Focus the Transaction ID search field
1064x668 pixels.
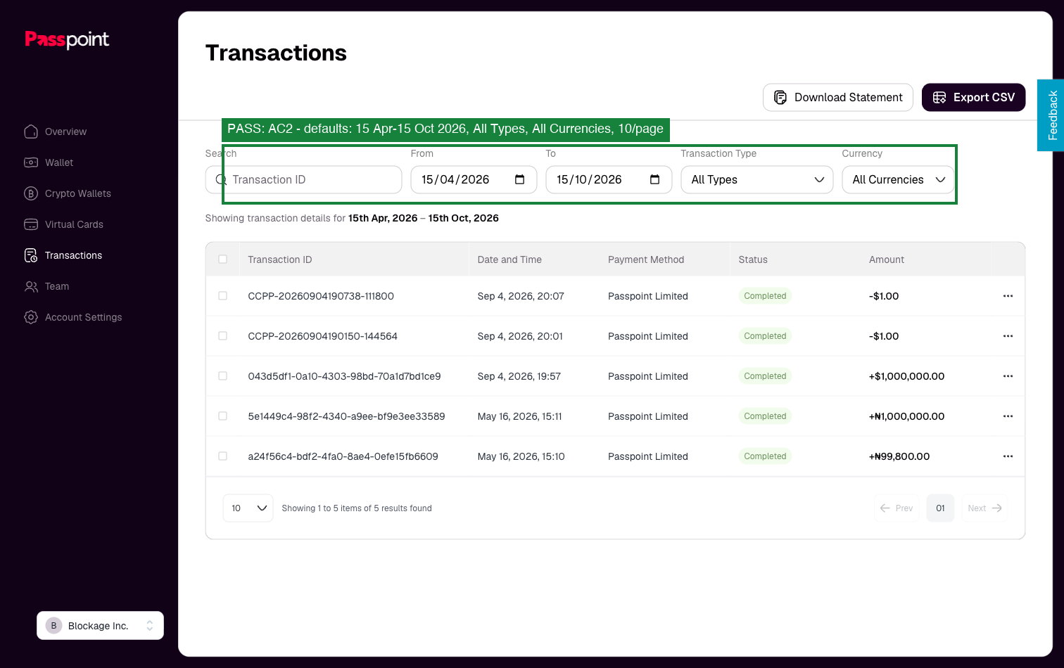[304, 180]
